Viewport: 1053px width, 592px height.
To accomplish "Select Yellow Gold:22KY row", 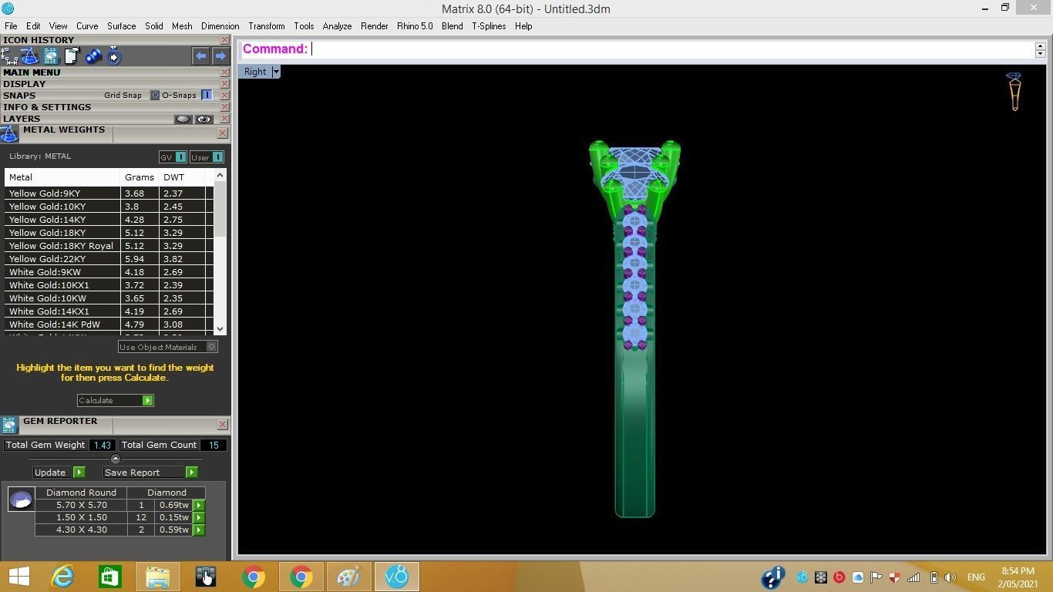I will coord(109,259).
